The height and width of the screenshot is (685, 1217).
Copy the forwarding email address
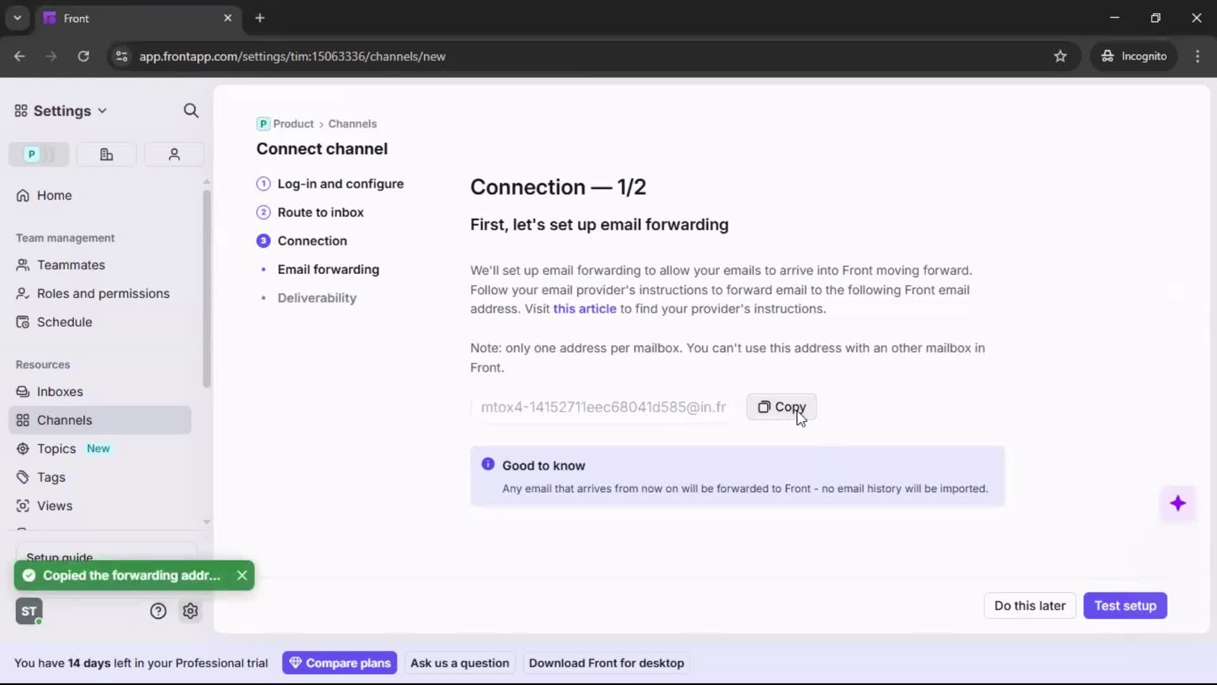(x=782, y=407)
